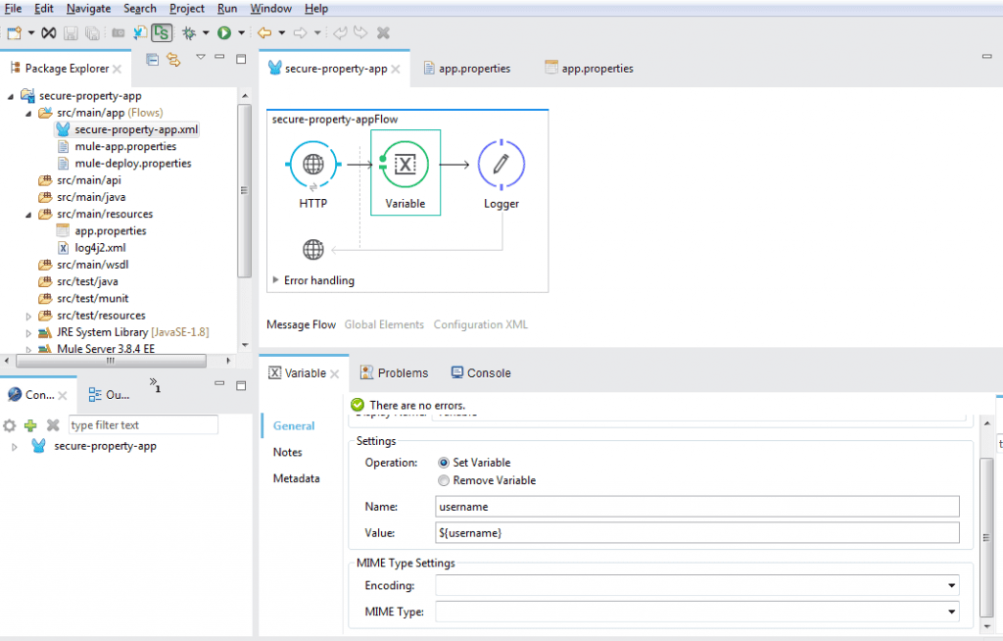This screenshot has height=641, width=1003.
Task: Switch to the Problems view
Action: (x=403, y=372)
